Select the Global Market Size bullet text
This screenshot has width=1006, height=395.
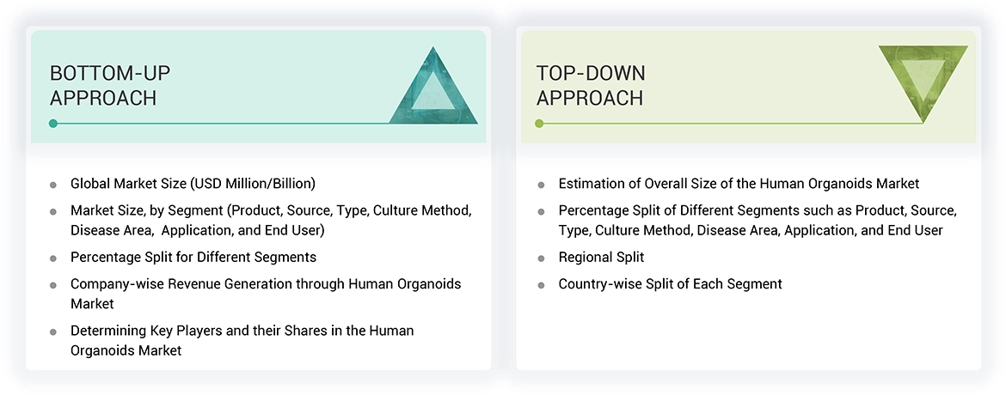click(x=193, y=183)
